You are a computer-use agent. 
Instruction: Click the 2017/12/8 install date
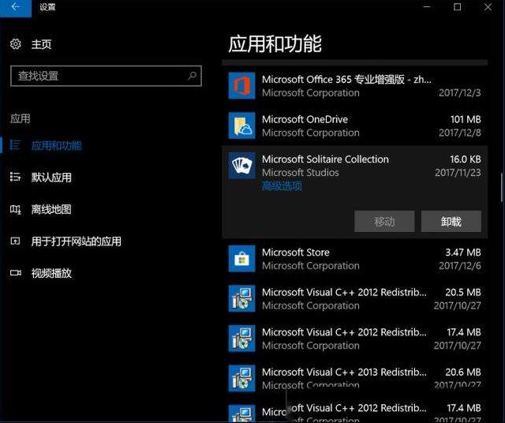click(459, 133)
